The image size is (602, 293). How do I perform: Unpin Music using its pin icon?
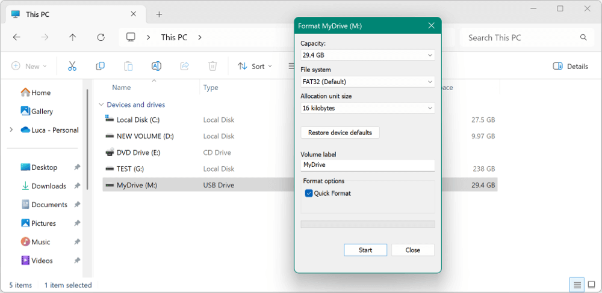point(77,242)
